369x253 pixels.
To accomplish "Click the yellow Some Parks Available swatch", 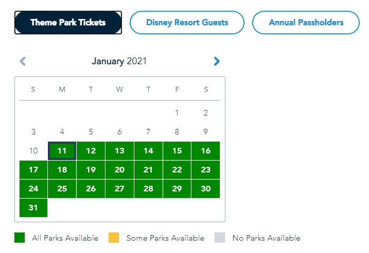I will tap(114, 238).
